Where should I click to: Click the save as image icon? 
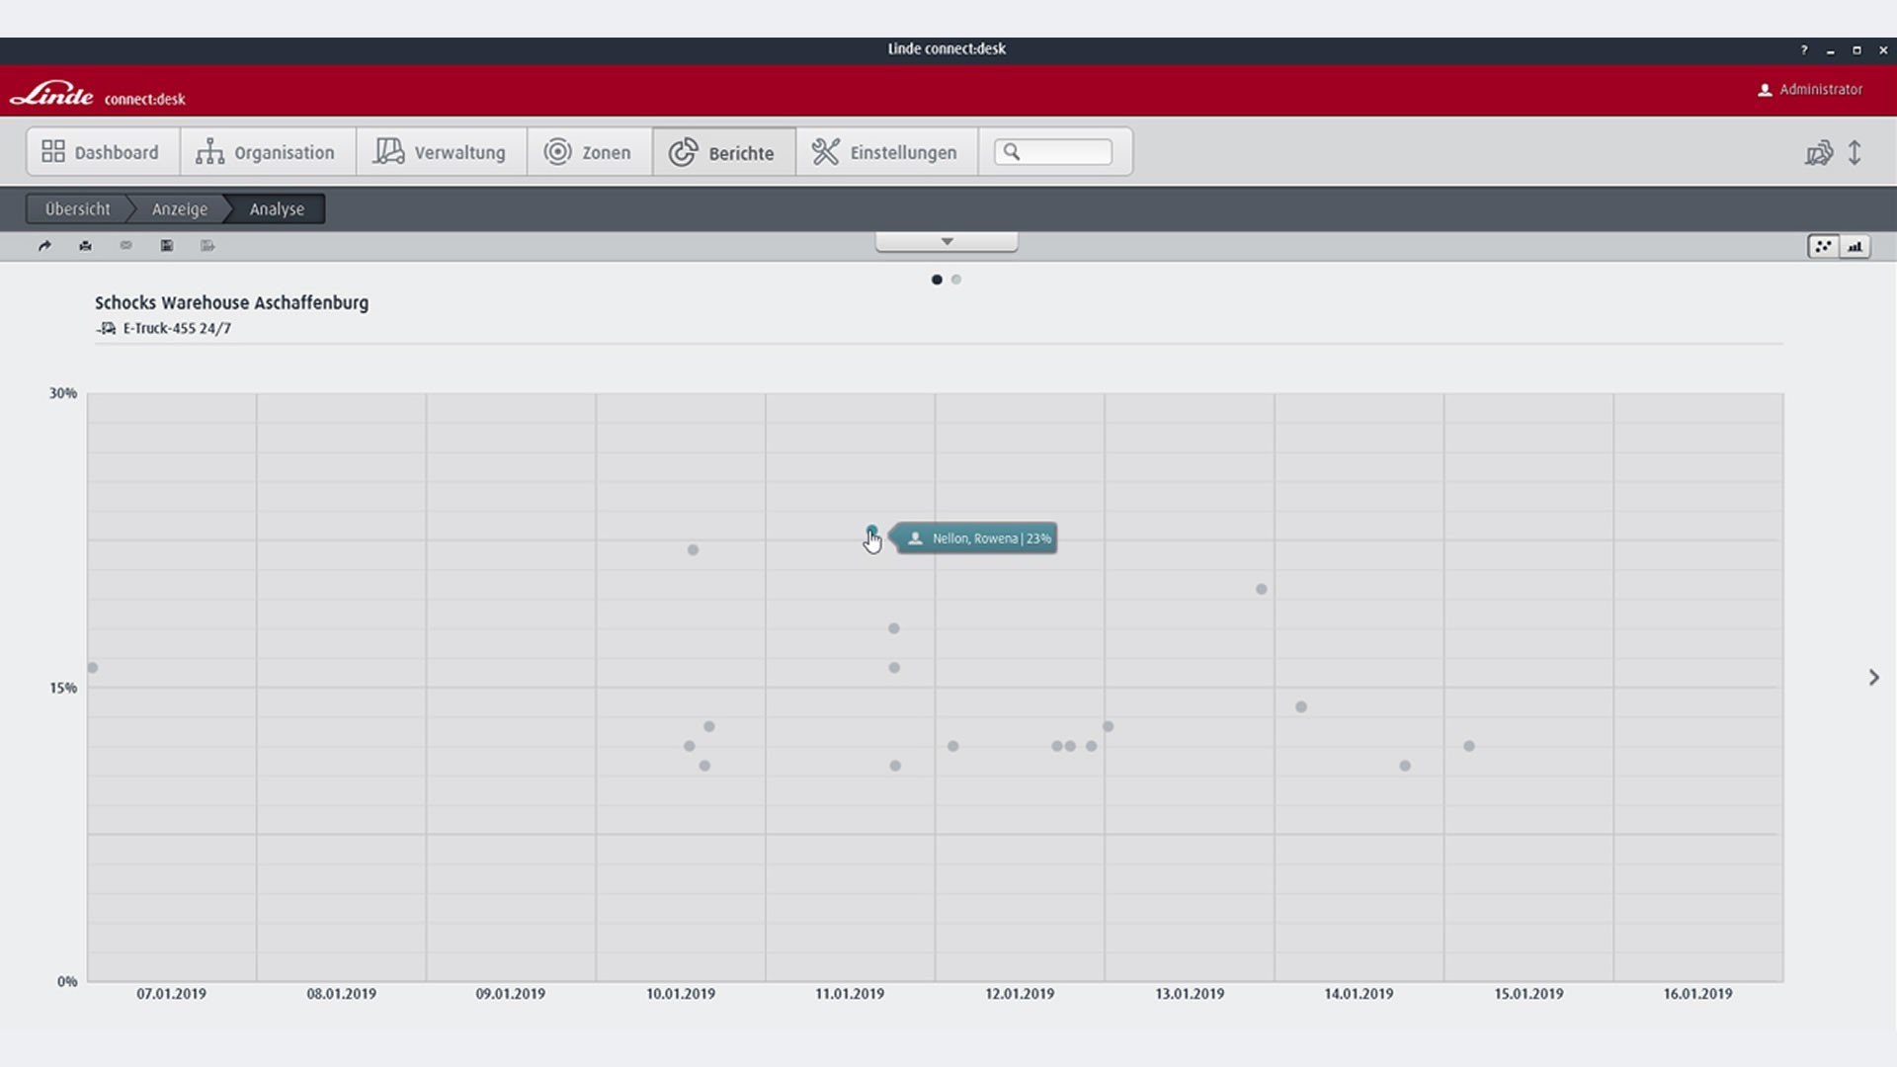click(x=166, y=245)
